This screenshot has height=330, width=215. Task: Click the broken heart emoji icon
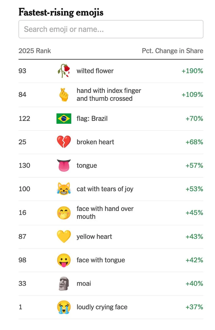pyautogui.click(x=64, y=142)
